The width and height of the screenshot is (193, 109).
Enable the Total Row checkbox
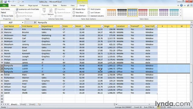(x=74, y=12)
